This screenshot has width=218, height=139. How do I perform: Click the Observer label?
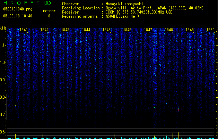[70, 4]
